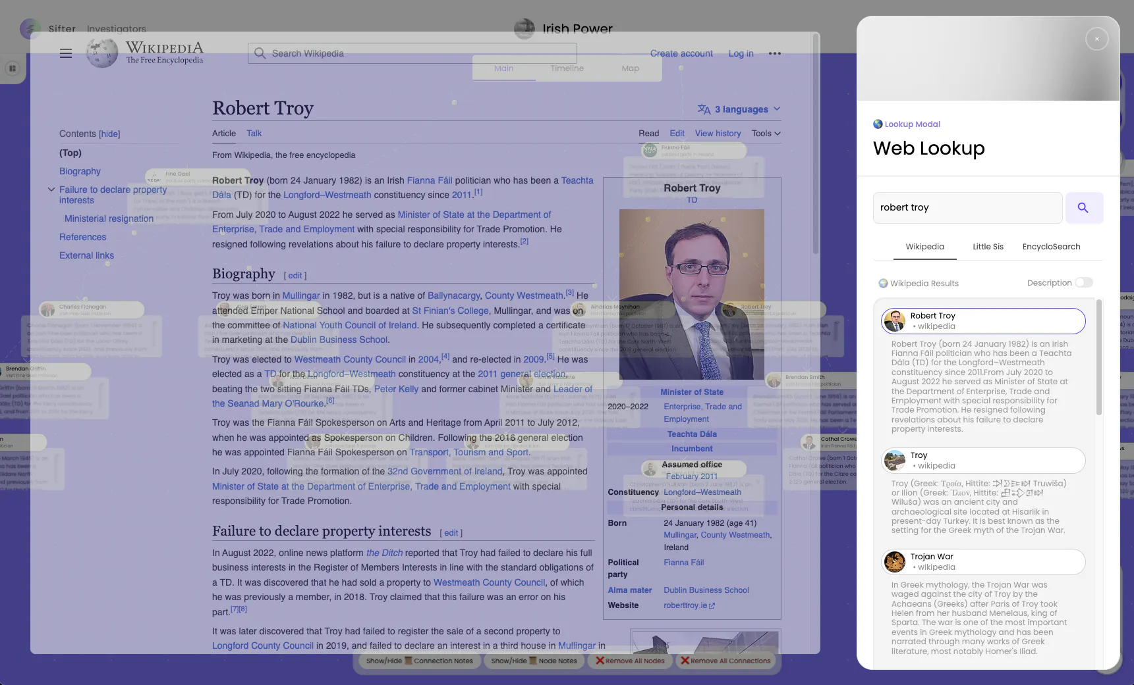Switch to the Map view tab

point(630,68)
